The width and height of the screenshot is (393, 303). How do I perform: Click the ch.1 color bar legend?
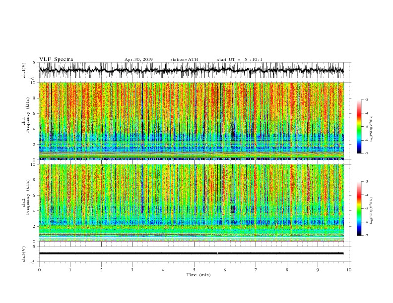click(x=359, y=127)
